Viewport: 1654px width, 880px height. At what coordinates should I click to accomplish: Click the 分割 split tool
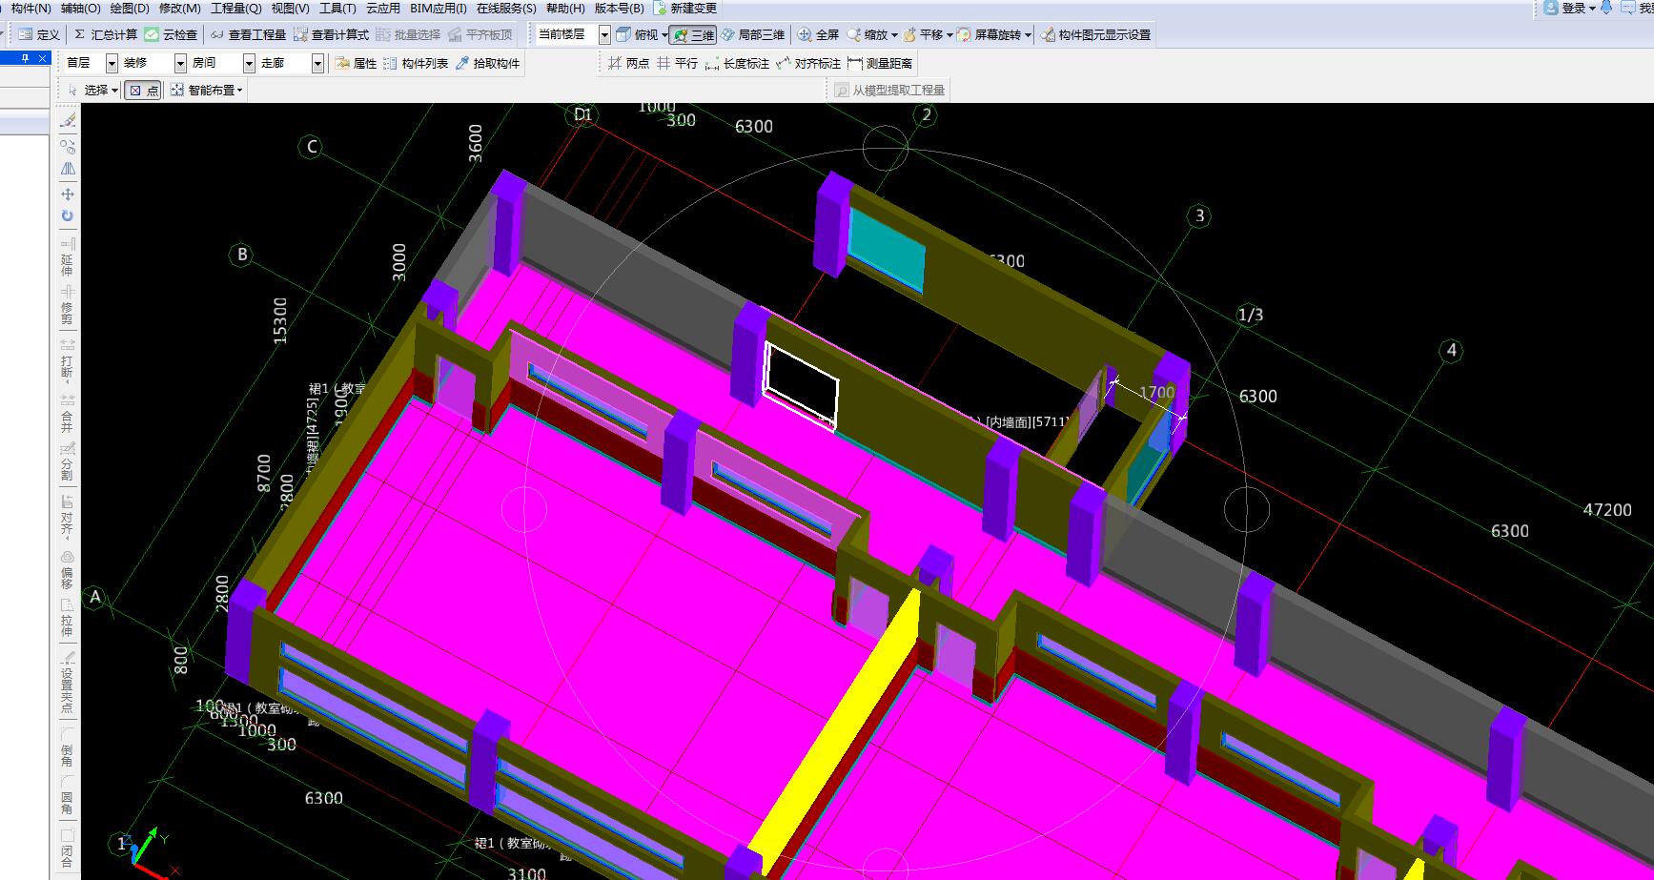(x=67, y=461)
